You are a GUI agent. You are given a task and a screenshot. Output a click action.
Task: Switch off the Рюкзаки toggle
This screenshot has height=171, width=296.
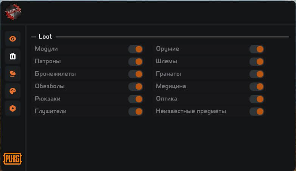[136, 99]
